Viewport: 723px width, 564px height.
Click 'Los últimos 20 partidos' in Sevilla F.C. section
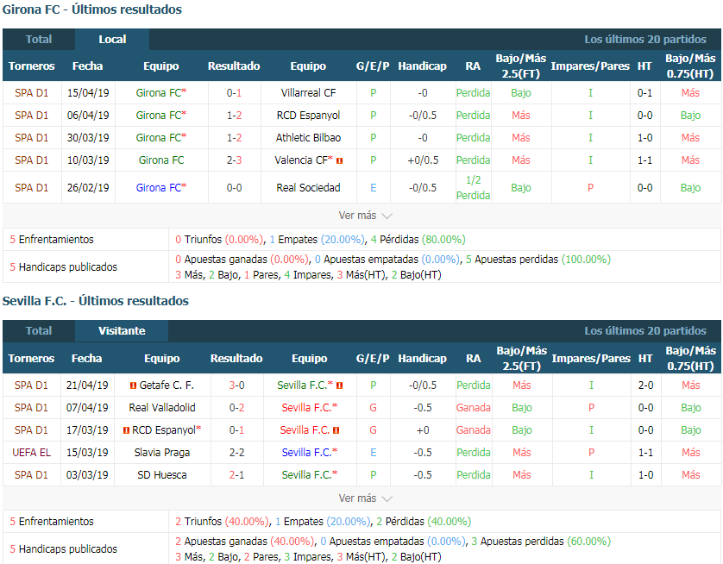click(x=645, y=331)
